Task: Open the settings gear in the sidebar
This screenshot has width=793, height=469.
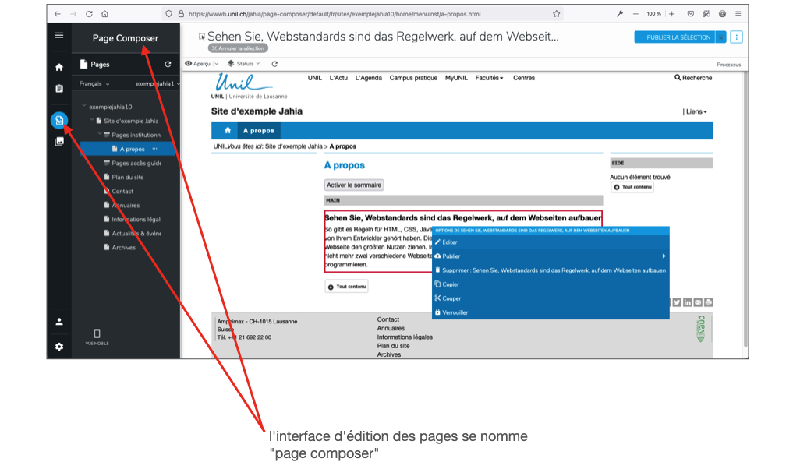Action: [59, 346]
